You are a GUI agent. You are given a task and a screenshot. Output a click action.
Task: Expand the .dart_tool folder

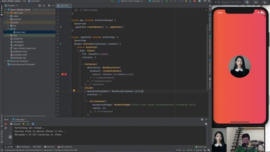click(8, 13)
